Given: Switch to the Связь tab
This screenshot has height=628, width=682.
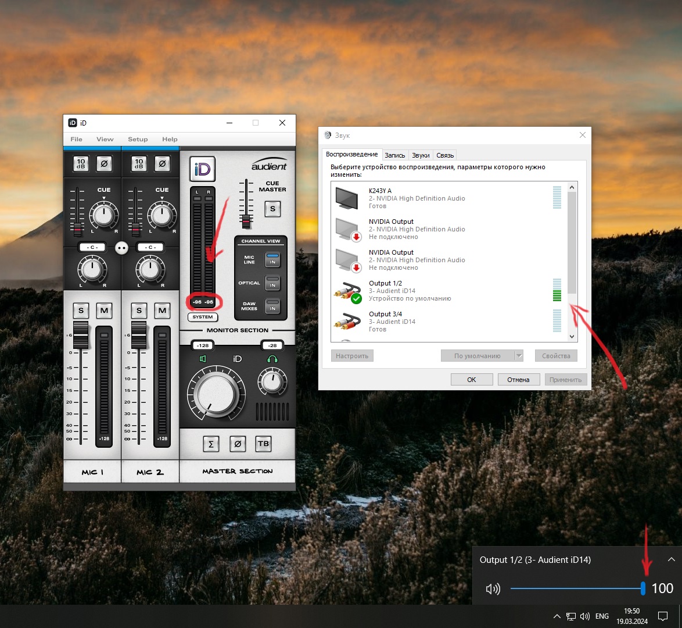Looking at the screenshot, I should [445, 155].
